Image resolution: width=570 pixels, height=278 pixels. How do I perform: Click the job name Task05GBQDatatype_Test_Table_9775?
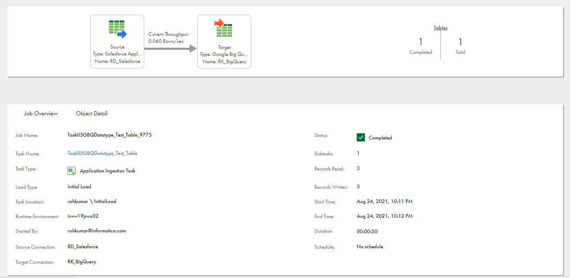coord(110,135)
